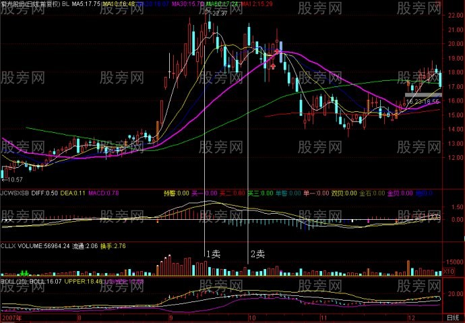Click the 双贝:0.00 label
The image size is (465, 323).
pos(344,194)
